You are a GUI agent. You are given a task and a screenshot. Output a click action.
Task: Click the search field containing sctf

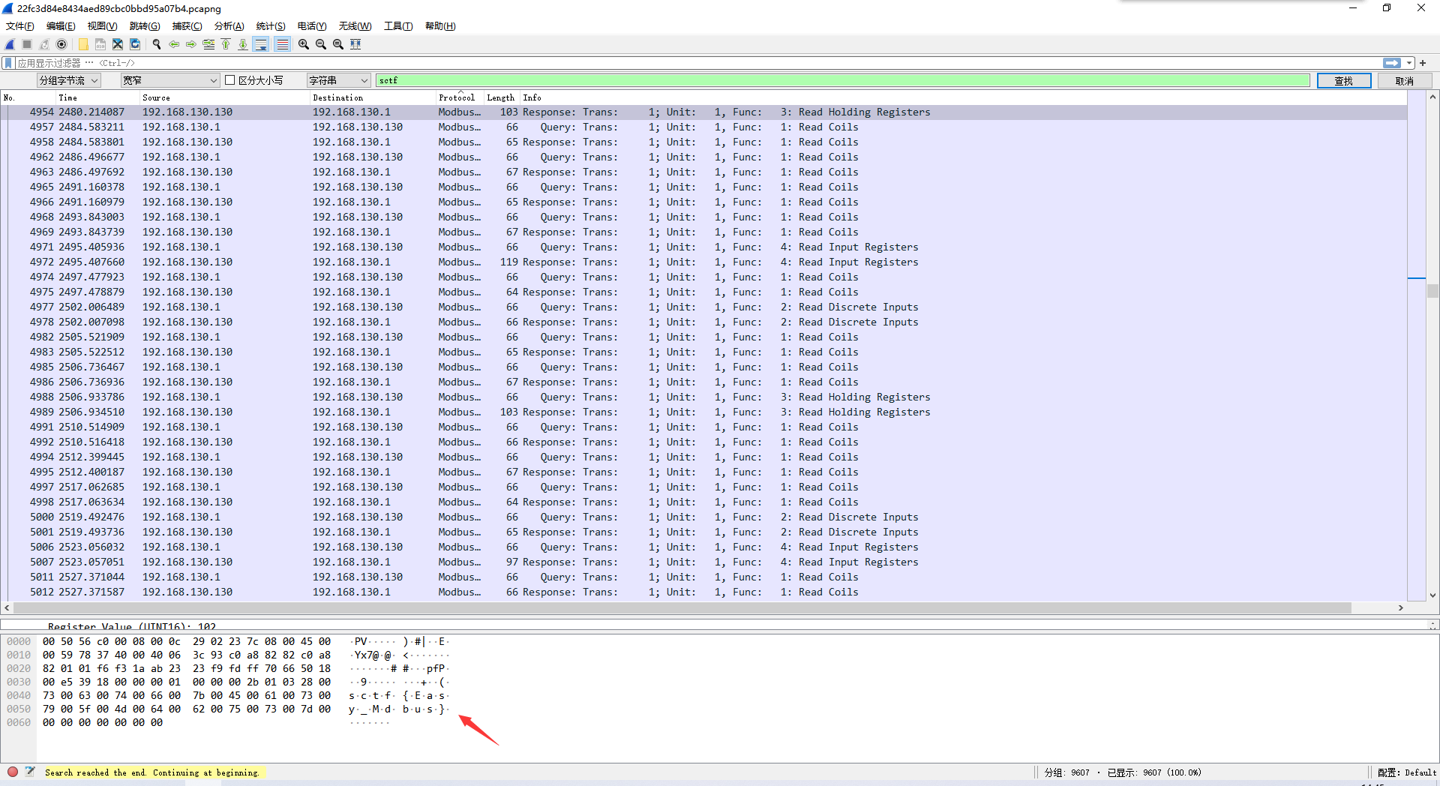pos(843,80)
